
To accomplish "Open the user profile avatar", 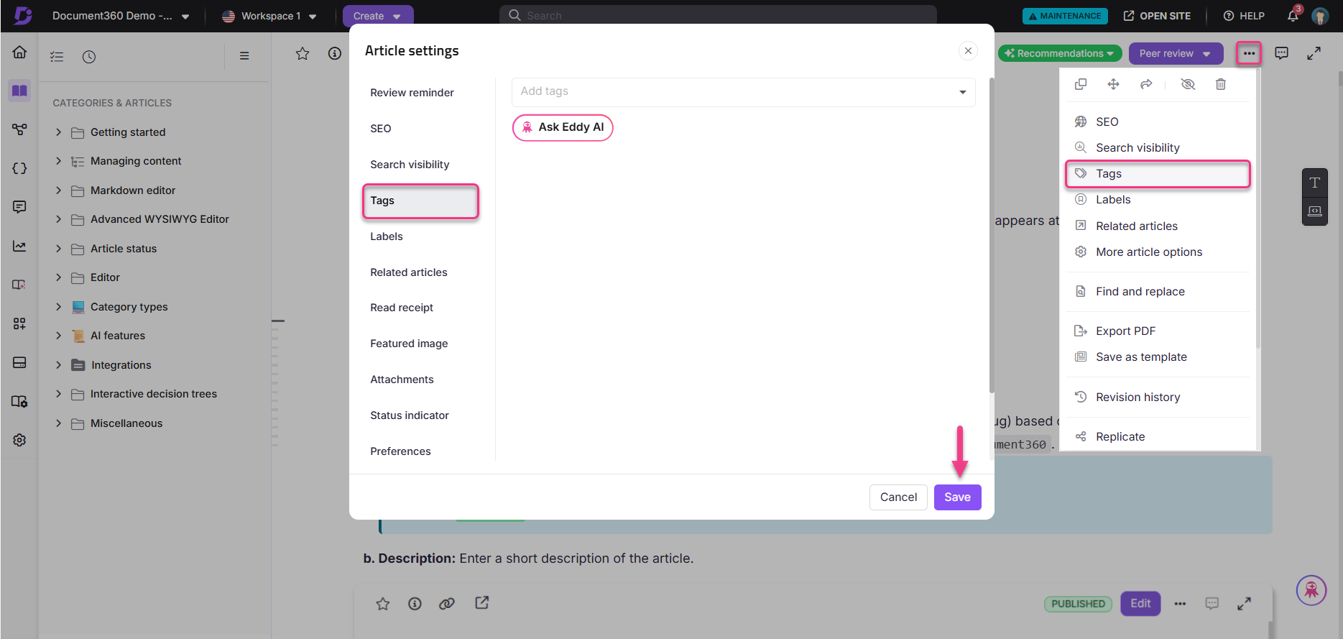I will click(x=1320, y=16).
